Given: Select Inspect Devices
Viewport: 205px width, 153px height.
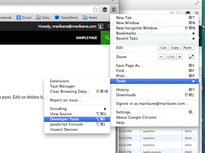Looking at the screenshot, I should (77, 130).
